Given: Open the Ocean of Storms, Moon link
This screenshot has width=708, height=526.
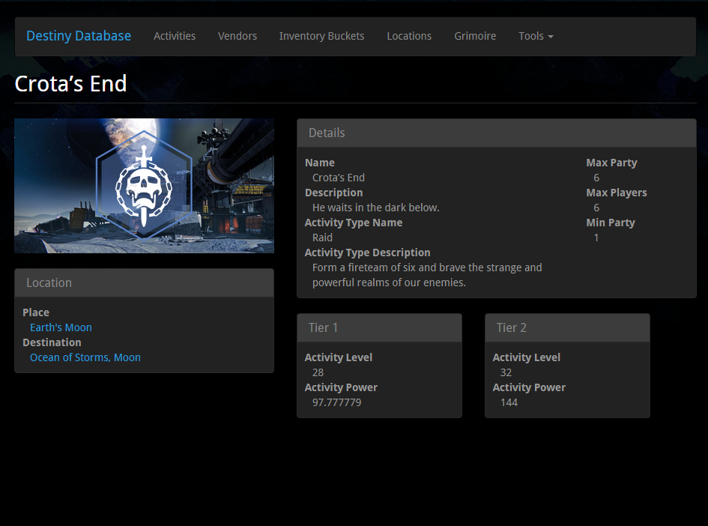Looking at the screenshot, I should [85, 357].
